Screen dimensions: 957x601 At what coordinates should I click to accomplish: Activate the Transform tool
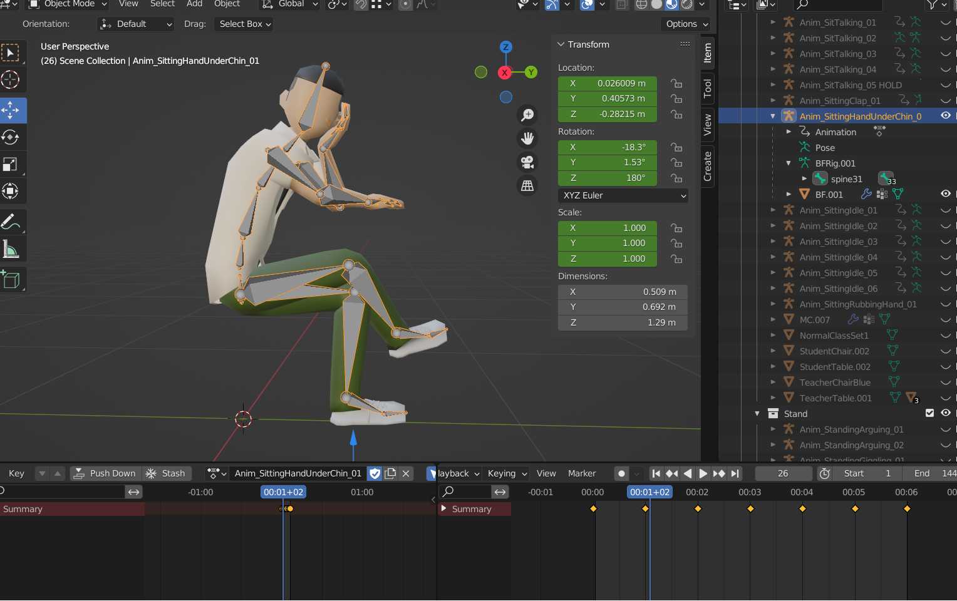pos(11,191)
